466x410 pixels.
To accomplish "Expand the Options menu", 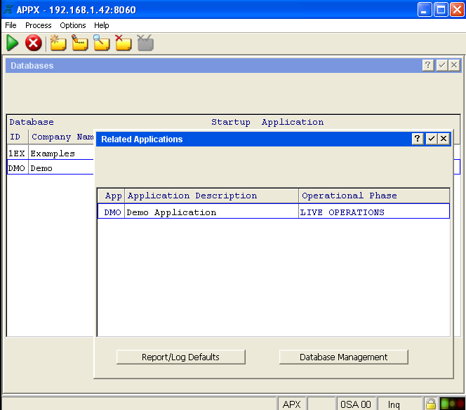I will coord(73,25).
